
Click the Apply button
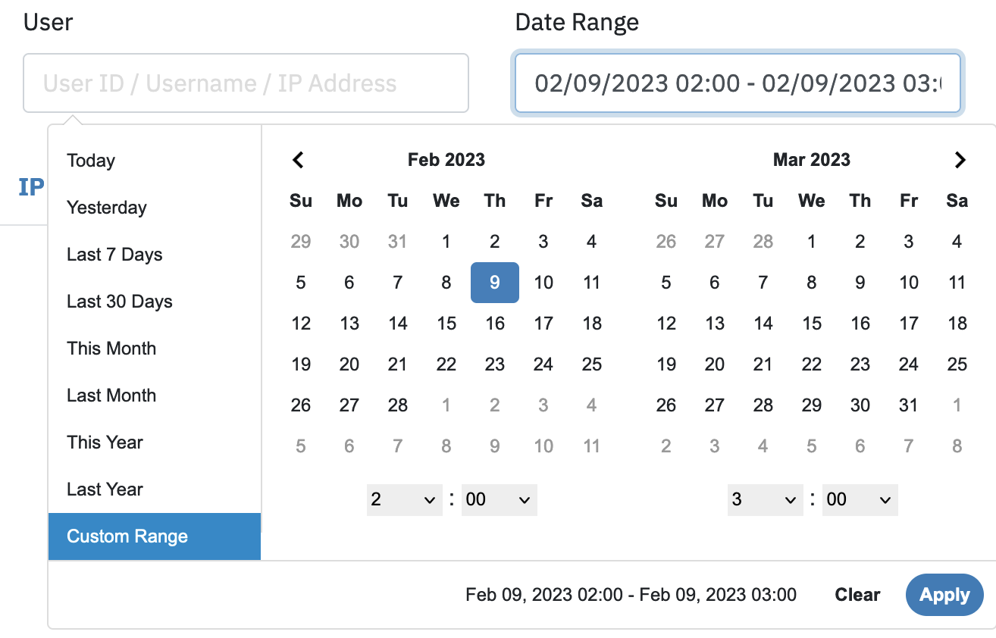click(x=944, y=595)
